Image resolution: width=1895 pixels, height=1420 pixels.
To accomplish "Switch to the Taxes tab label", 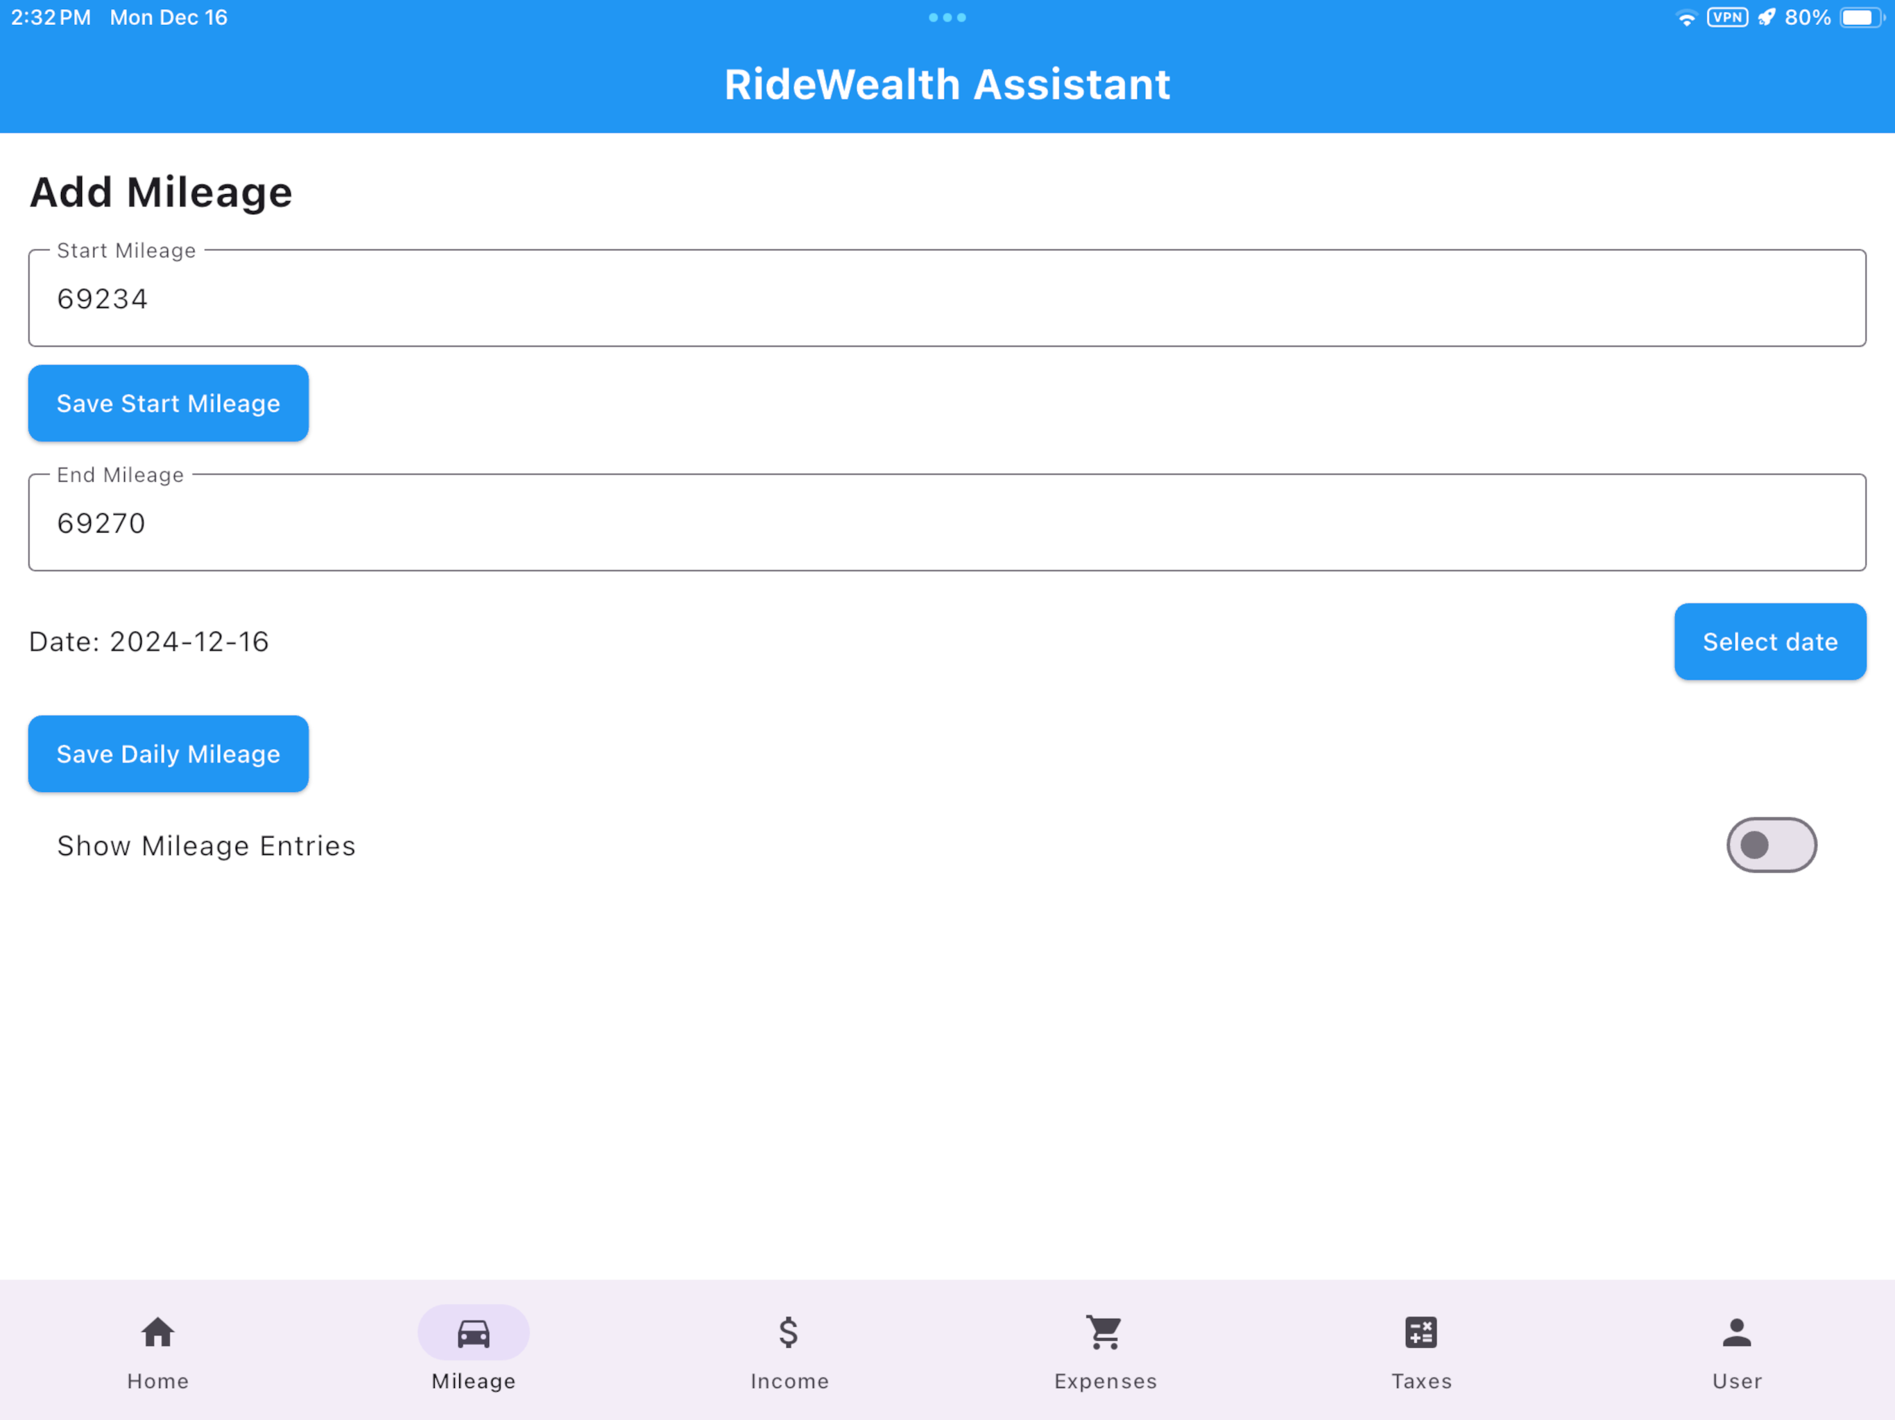I will pyautogui.click(x=1421, y=1380).
